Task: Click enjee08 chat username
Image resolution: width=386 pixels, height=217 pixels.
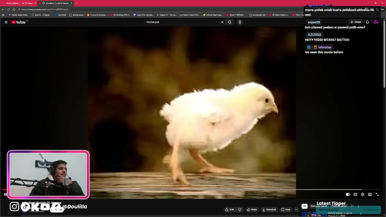Action: click(314, 22)
